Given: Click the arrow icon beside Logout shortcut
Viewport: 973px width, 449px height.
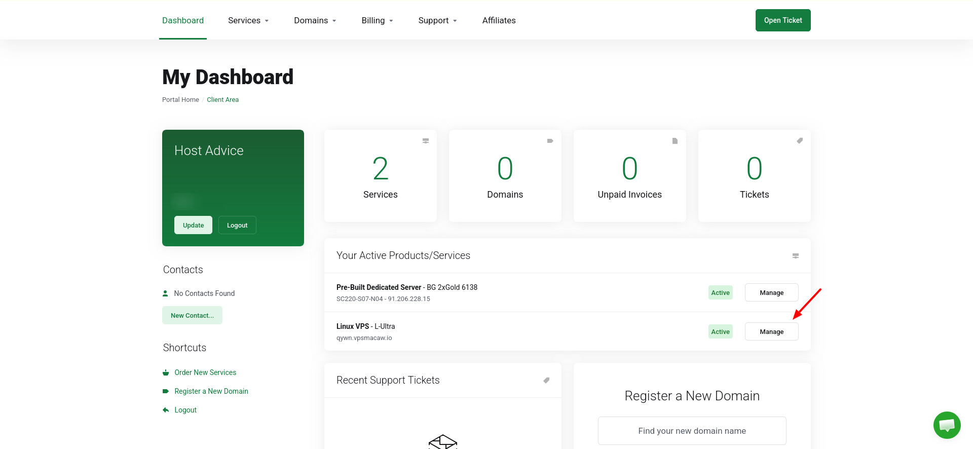Looking at the screenshot, I should [166, 410].
